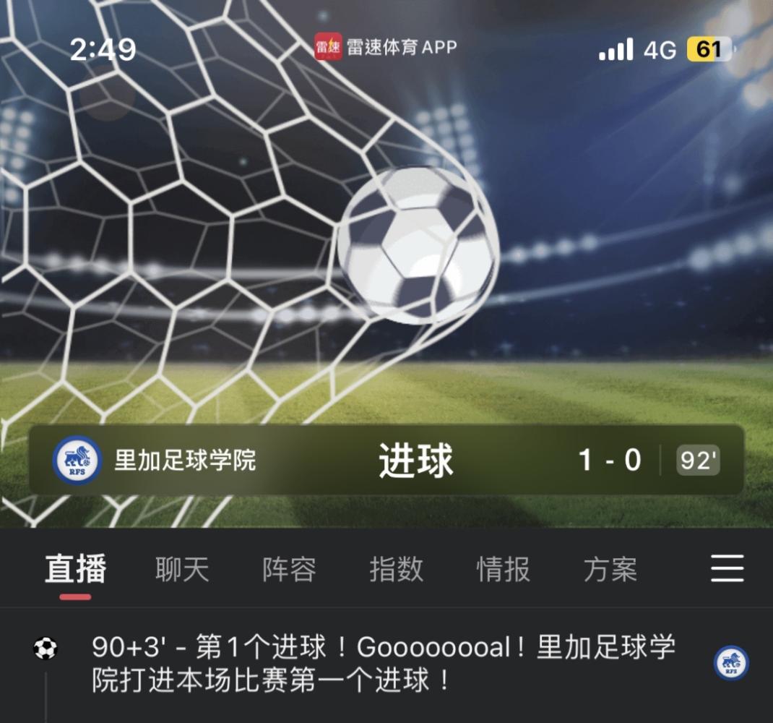The height and width of the screenshot is (723, 773).
Task: Tap the 雷速体育 red app logo
Action: pyautogui.click(x=328, y=47)
